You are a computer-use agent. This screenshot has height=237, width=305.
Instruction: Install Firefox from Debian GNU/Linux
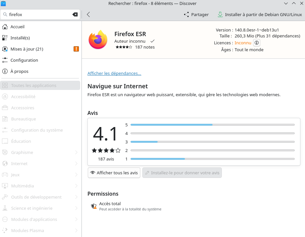coord(259,14)
